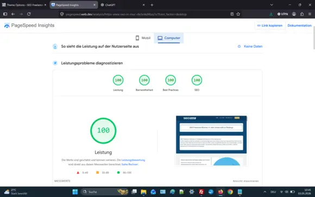Toggle reader view in the address bar

pos(232,14)
